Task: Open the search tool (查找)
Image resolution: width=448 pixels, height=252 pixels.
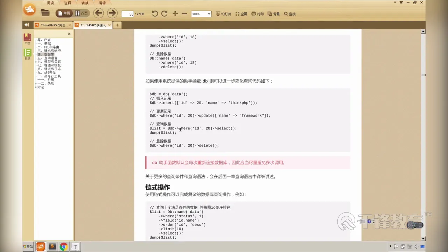Action: click(x=290, y=14)
